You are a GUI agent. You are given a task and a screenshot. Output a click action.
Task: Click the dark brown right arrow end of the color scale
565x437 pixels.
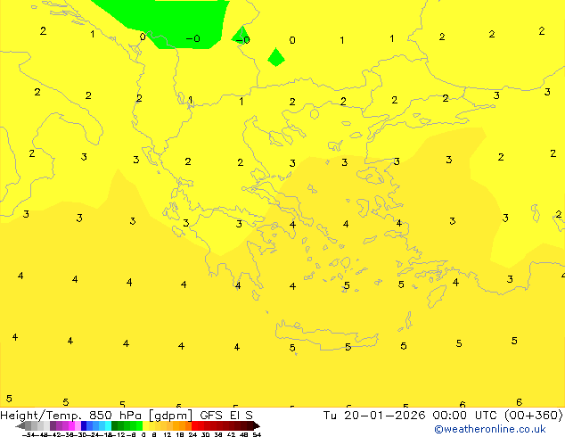point(257,426)
